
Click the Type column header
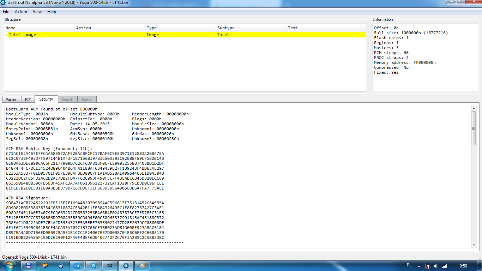coord(181,28)
